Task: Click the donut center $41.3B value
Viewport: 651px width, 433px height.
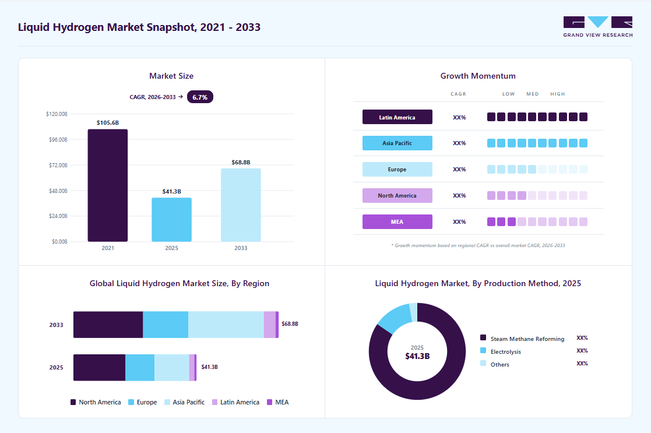Action: (417, 356)
